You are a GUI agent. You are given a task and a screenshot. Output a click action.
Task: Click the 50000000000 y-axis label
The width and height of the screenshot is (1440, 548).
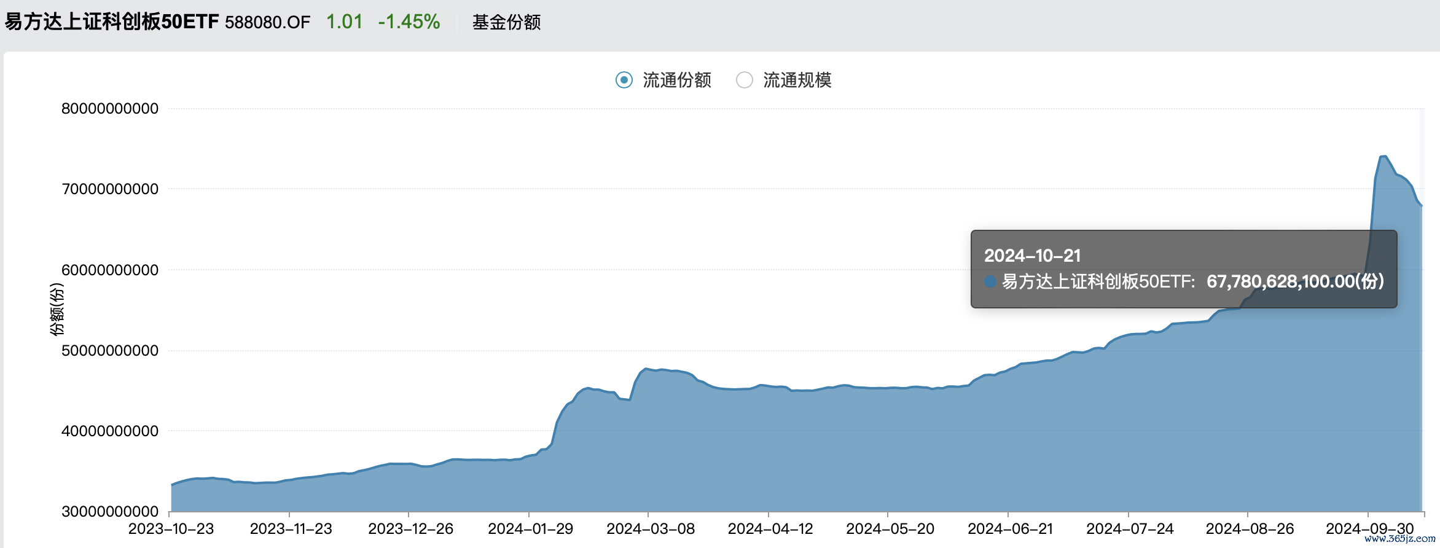tap(110, 351)
